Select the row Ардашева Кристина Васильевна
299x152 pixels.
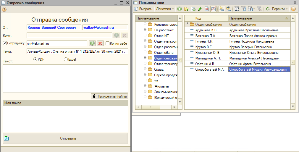237,30
